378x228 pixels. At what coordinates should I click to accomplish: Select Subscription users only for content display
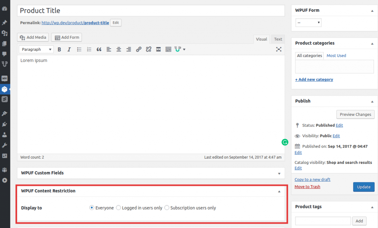(166, 208)
